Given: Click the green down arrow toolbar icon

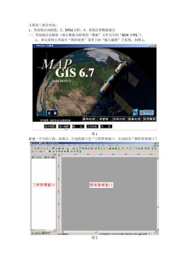Looking at the screenshot, I should [75, 151].
